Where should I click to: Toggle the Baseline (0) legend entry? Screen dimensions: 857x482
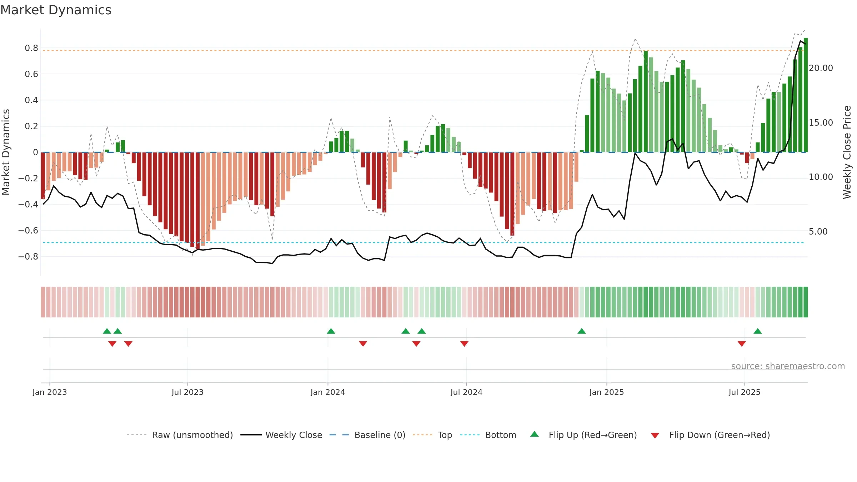coord(380,435)
